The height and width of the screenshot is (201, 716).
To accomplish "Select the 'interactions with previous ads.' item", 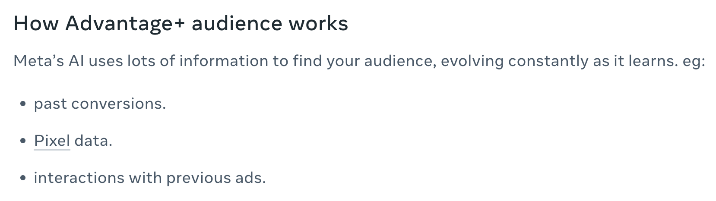I will point(150,178).
